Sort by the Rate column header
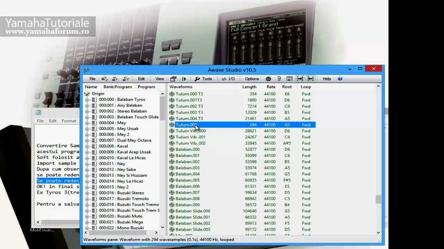 click(x=271, y=87)
